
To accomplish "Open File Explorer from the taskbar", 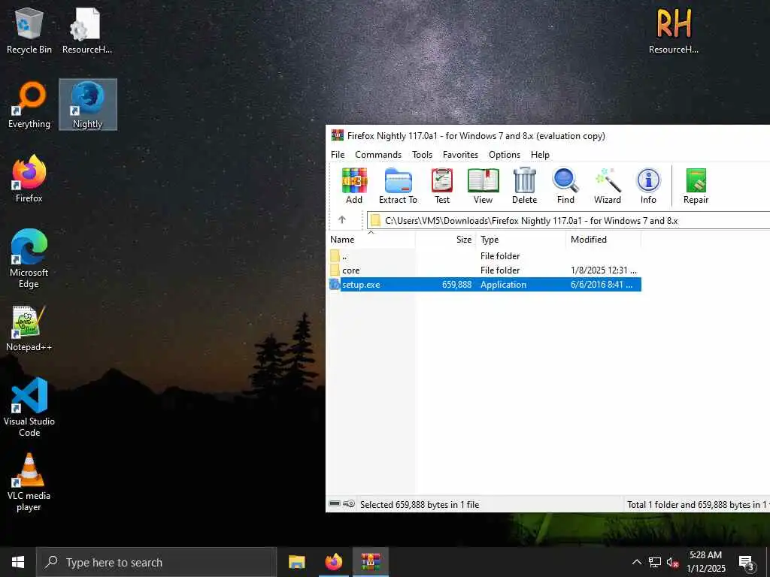I will 296,562.
